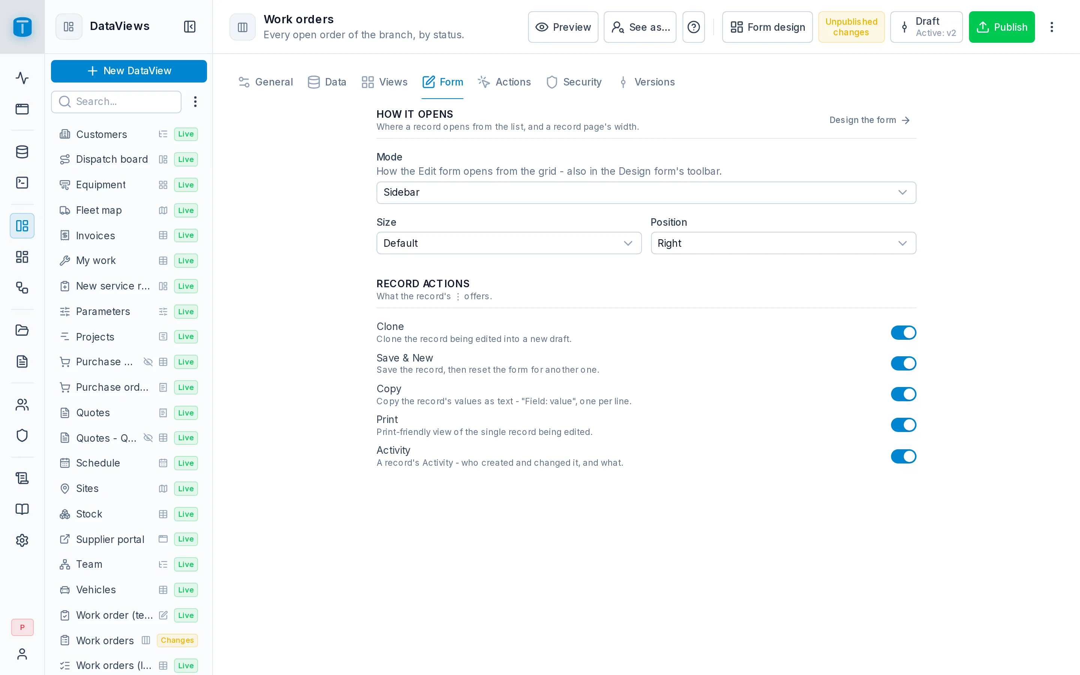Click the activity pulse icon in left rail
Viewport: 1080px width, 675px height.
22,78
